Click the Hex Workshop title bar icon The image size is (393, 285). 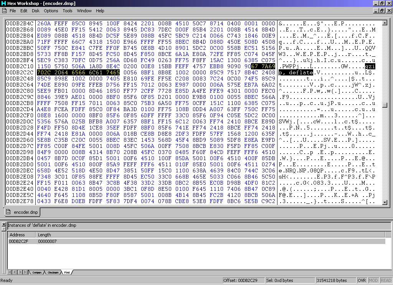pyautogui.click(x=3, y=3)
